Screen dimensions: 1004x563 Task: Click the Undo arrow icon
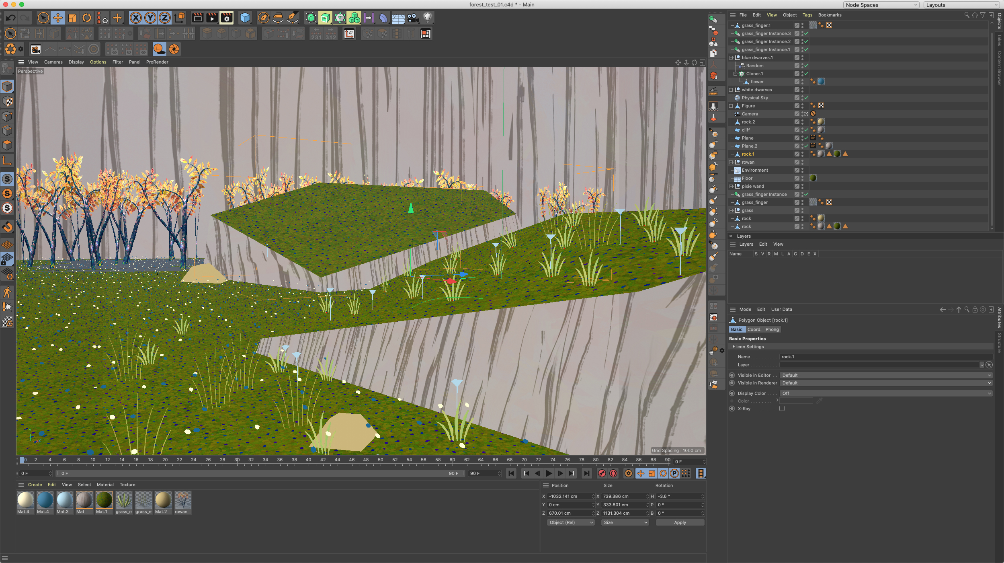pyautogui.click(x=11, y=18)
